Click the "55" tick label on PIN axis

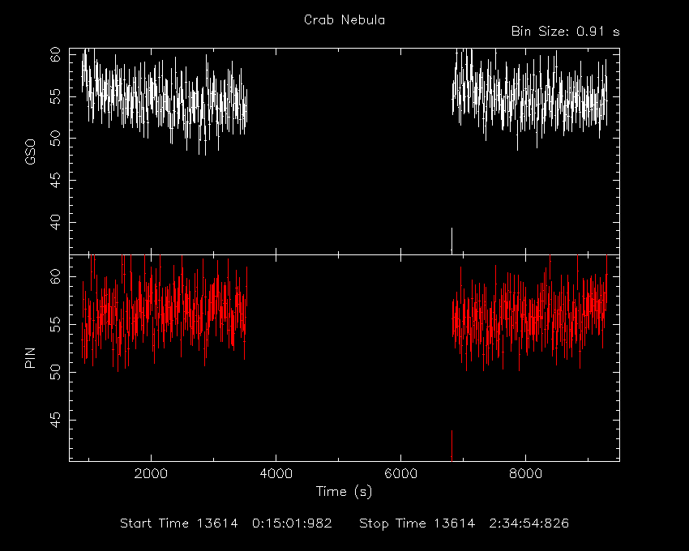pyautogui.click(x=55, y=324)
